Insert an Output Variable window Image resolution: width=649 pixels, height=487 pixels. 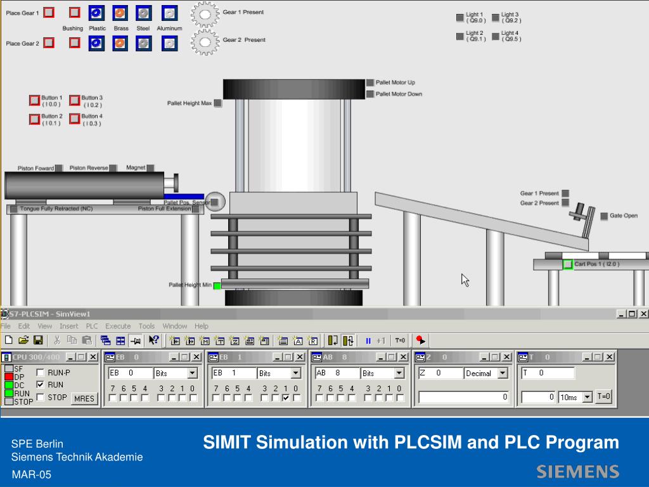pyautogui.click(x=190, y=341)
